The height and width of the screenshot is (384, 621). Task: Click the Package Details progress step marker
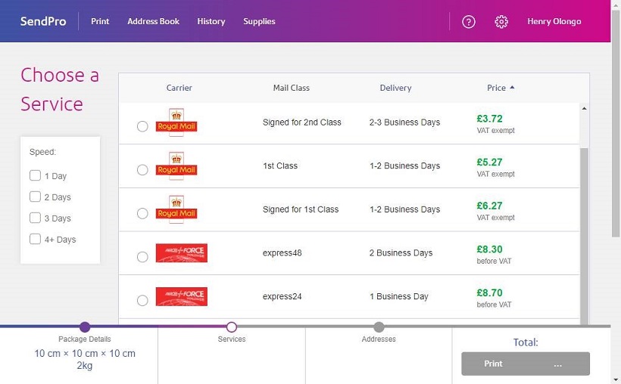pos(85,327)
